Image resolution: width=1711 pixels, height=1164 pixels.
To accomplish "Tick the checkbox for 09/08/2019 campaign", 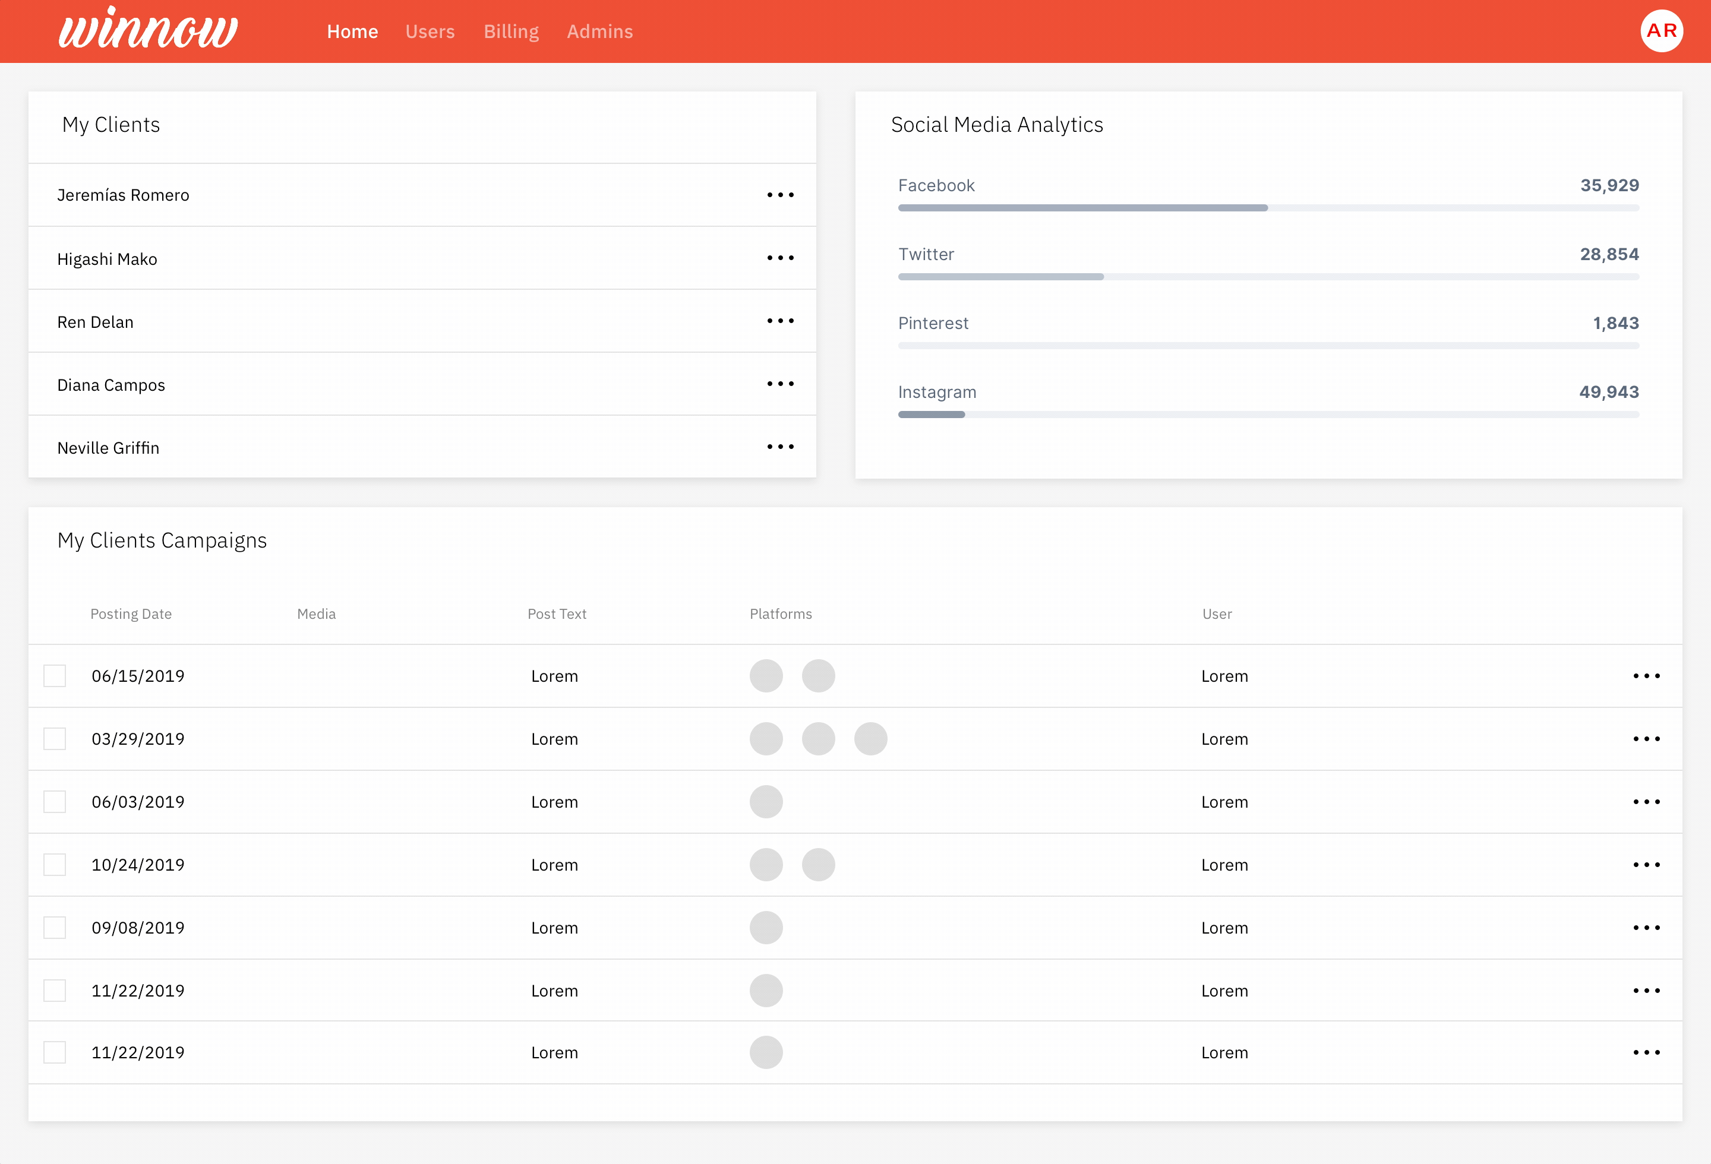I will [x=55, y=927].
